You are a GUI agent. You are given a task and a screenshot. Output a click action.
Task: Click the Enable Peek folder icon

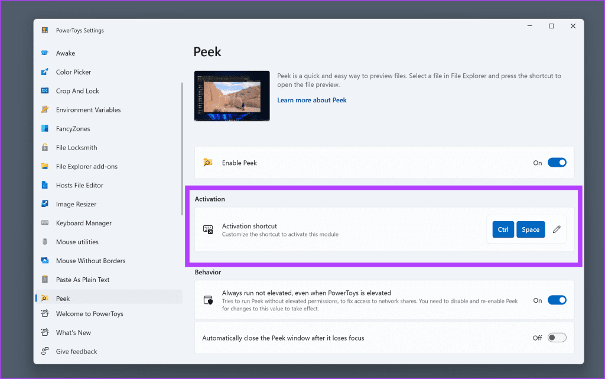pyautogui.click(x=208, y=163)
